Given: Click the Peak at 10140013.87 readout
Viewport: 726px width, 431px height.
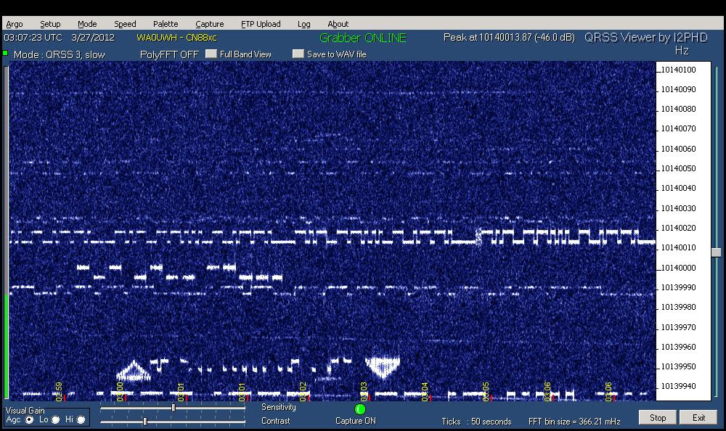Looking at the screenshot, I should 509,38.
